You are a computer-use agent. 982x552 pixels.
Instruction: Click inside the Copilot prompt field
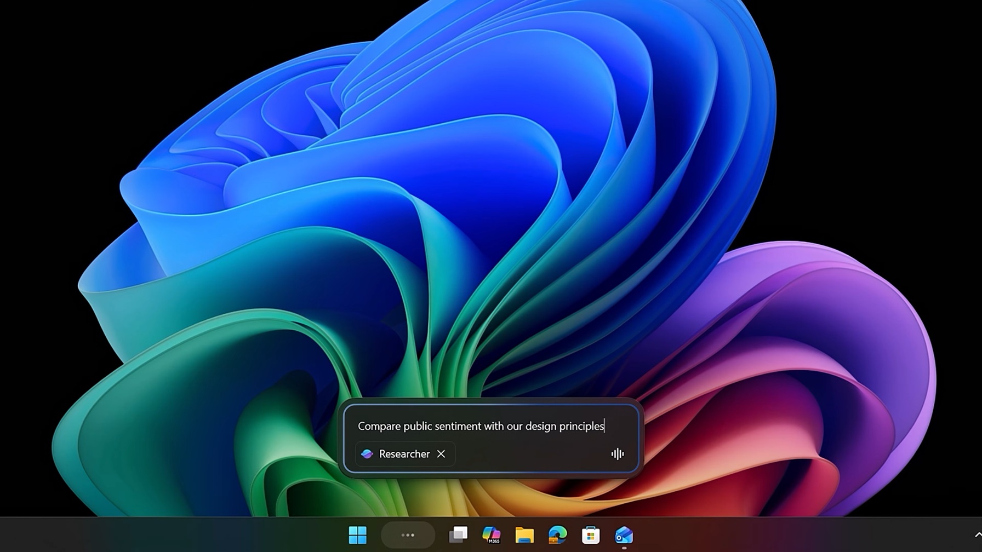(493, 426)
